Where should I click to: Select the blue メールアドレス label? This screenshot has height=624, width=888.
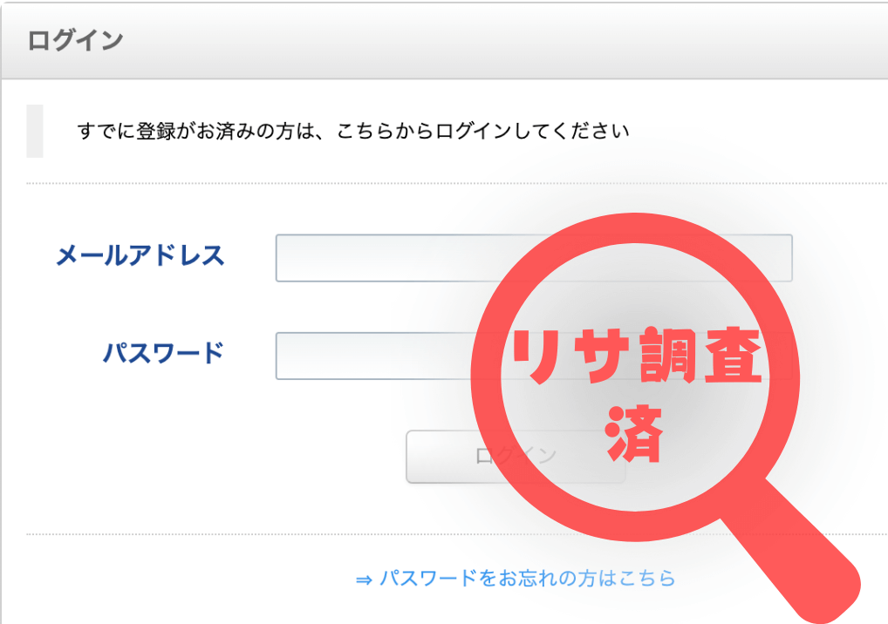tap(140, 255)
